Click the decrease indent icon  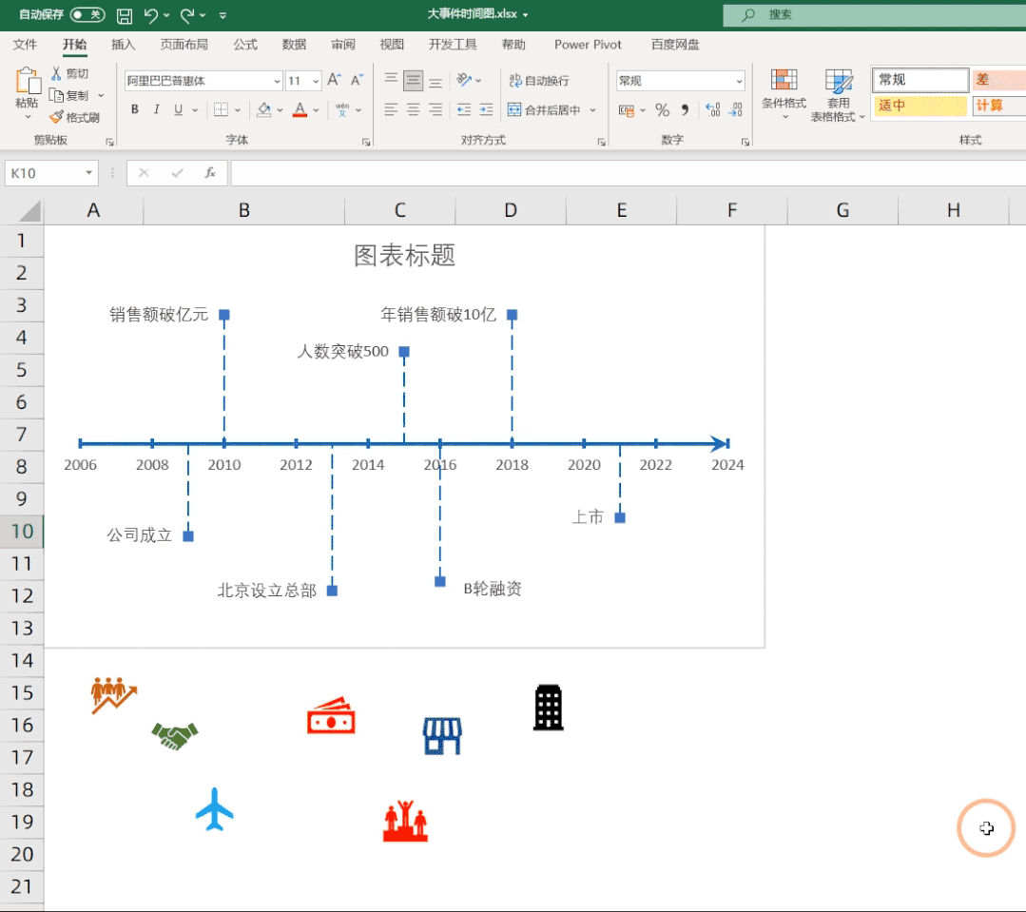(x=464, y=109)
